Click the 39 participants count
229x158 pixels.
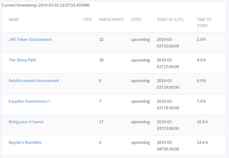pos(101,60)
